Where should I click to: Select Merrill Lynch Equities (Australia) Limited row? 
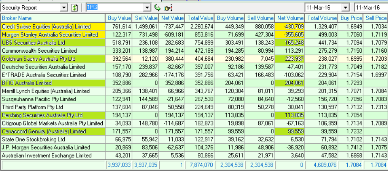click(x=194, y=91)
